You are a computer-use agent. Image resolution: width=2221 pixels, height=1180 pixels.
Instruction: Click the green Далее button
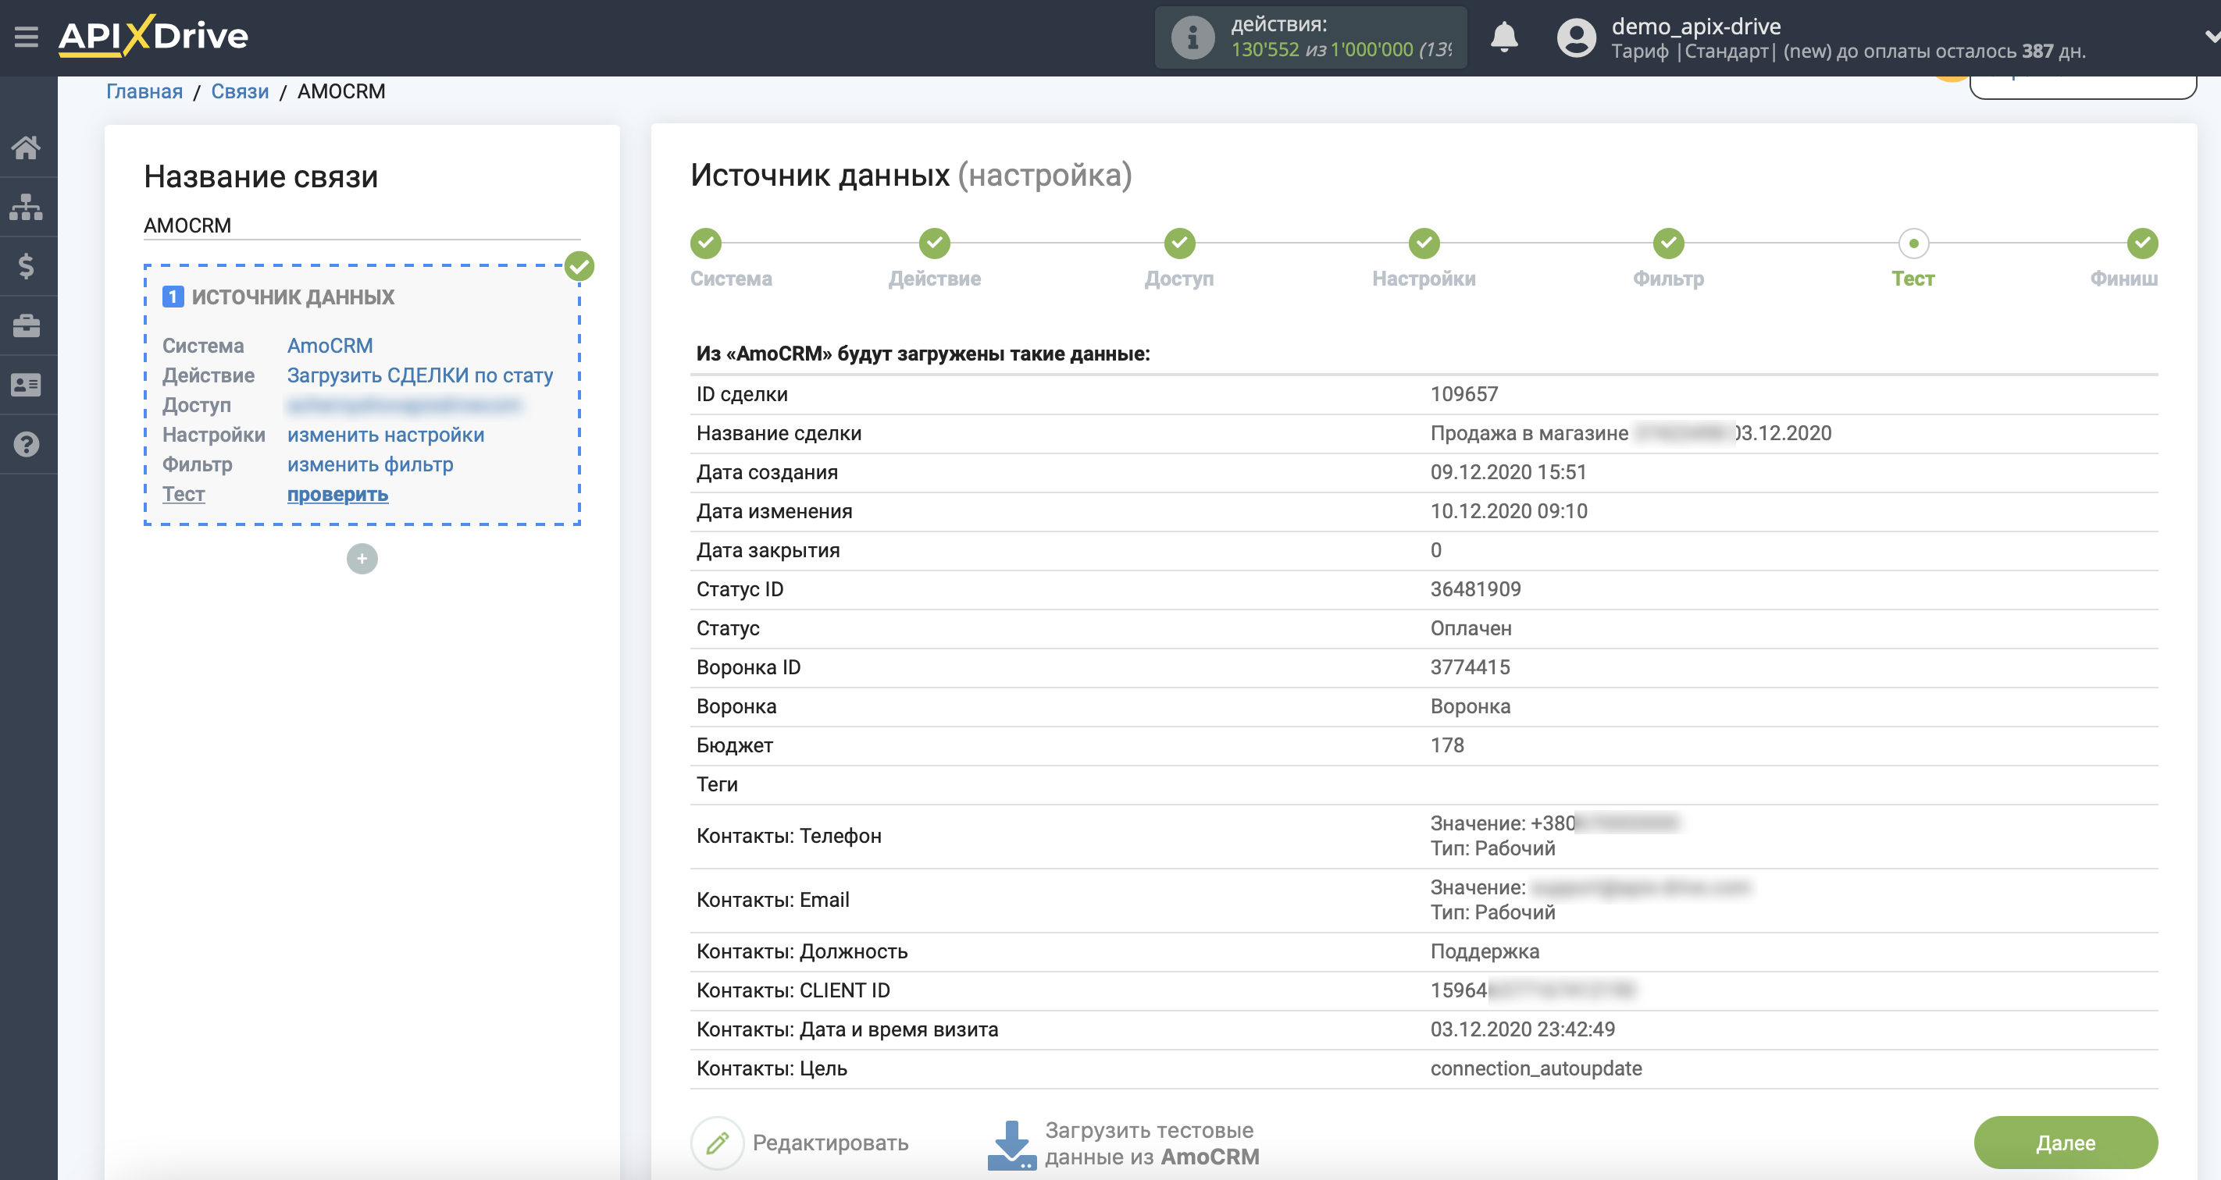pos(2066,1143)
